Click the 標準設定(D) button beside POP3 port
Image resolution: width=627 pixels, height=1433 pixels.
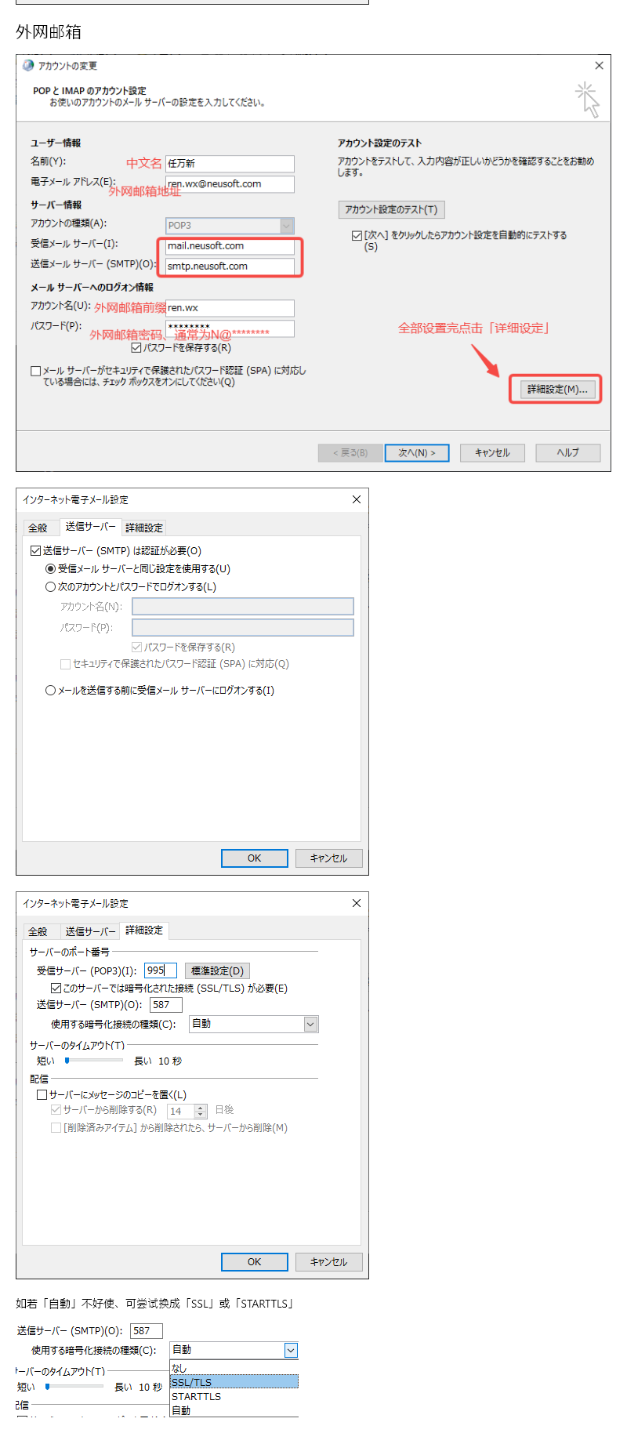217,971
